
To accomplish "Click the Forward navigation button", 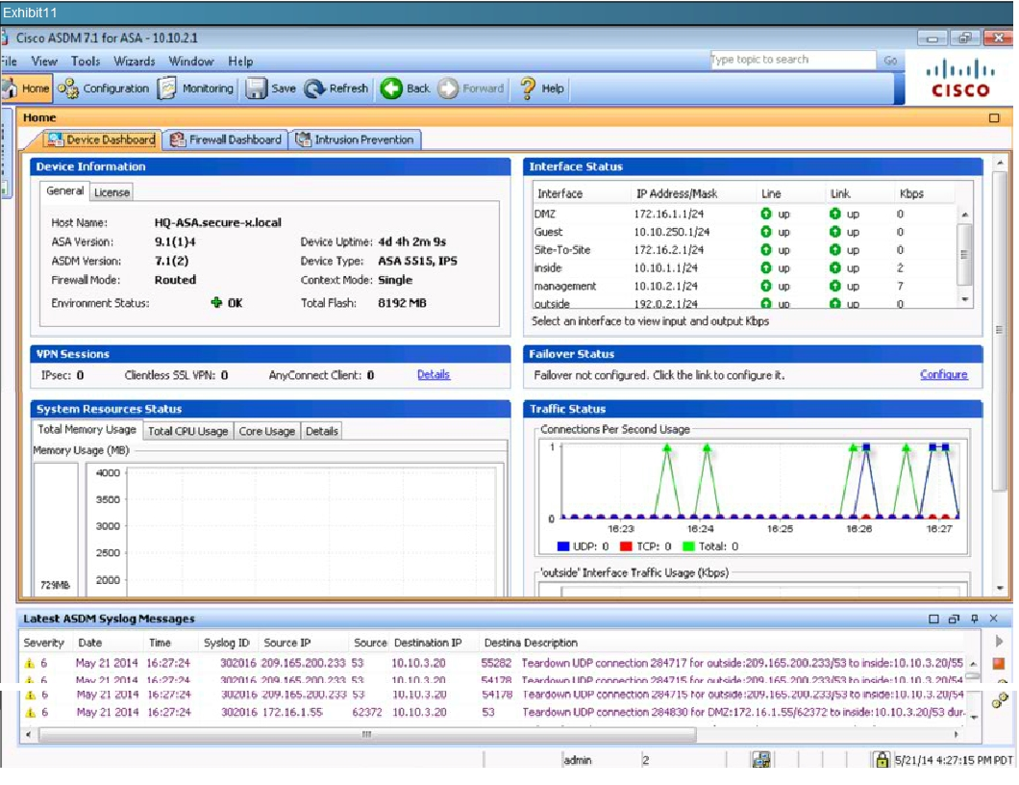I will point(471,89).
